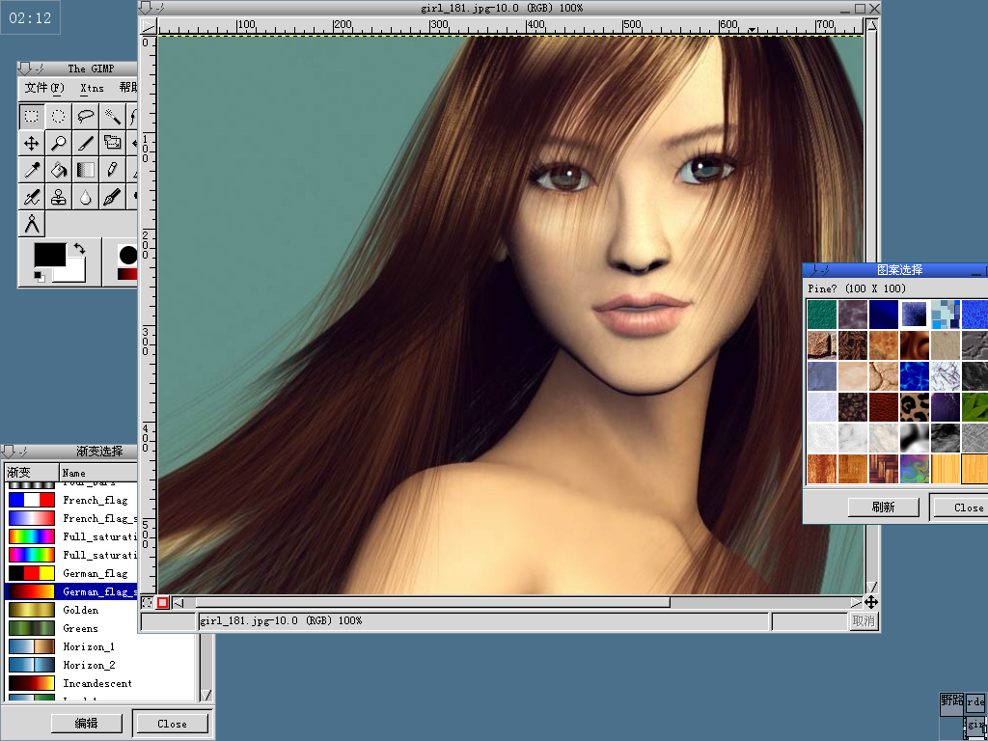Screen dimensions: 988x741
Task: Select the Golden gradient in list
Action: pyautogui.click(x=81, y=610)
